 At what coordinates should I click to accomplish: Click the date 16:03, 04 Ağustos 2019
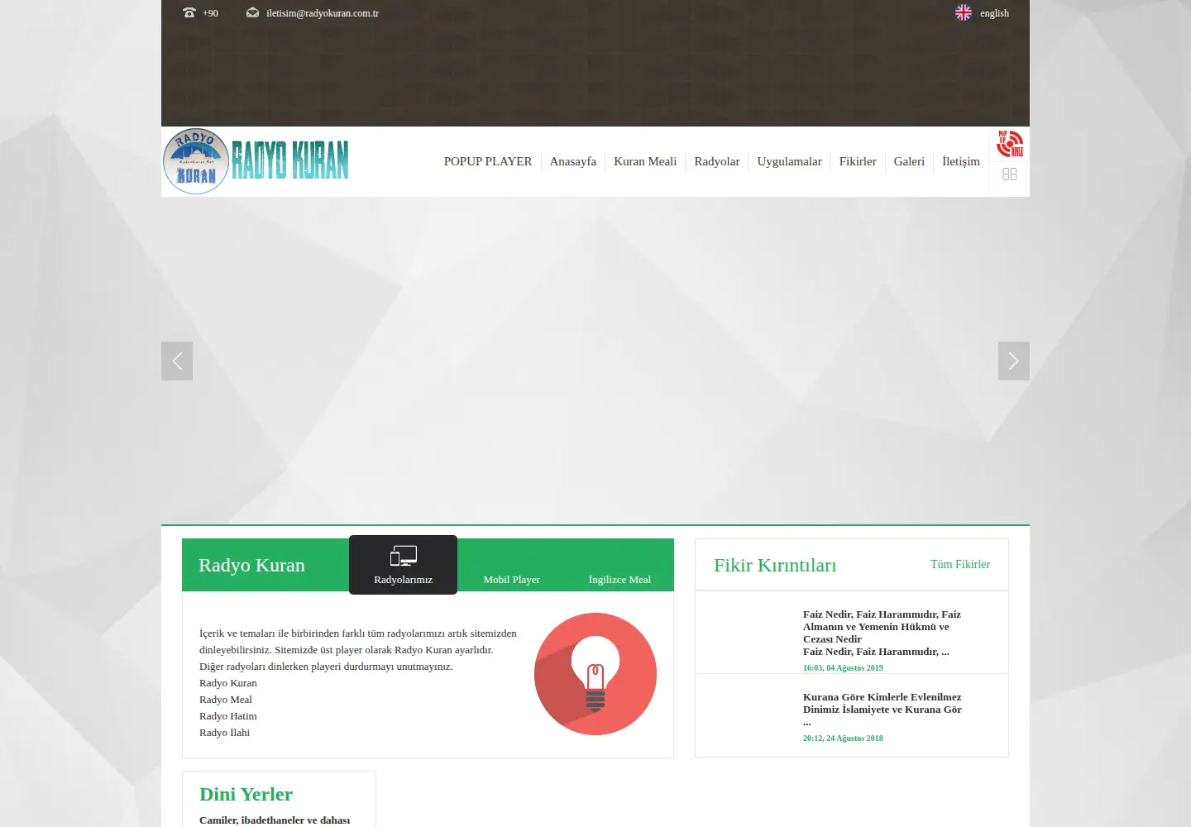point(843,668)
